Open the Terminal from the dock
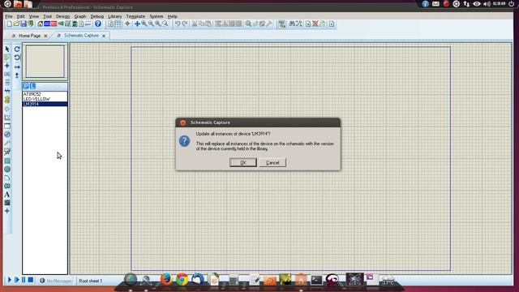The height and width of the screenshot is (292, 519). [316, 280]
